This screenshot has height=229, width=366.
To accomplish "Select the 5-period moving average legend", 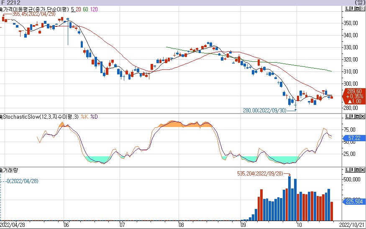I will [73, 9].
